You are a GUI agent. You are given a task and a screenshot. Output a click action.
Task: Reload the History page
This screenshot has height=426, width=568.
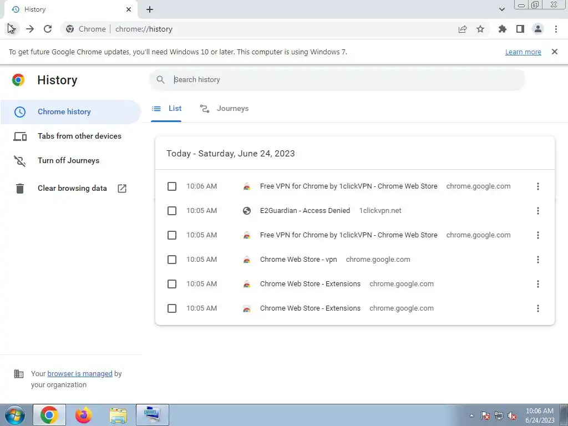(x=48, y=29)
